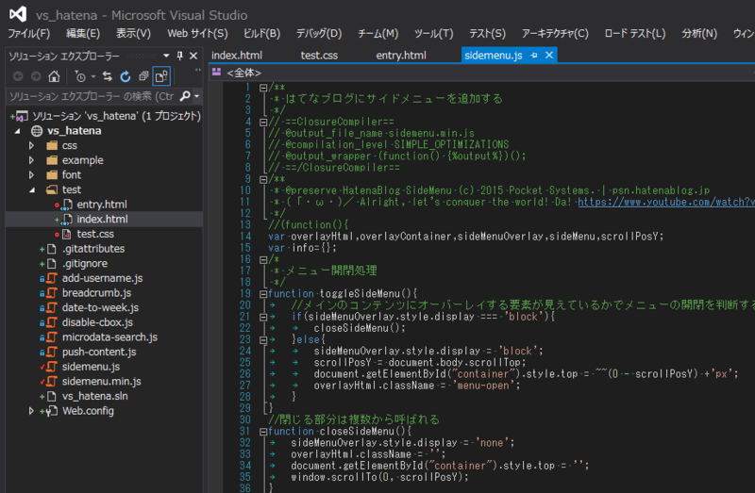Select the .gitattributes file
The width and height of the screenshot is (755, 493).
point(92,249)
